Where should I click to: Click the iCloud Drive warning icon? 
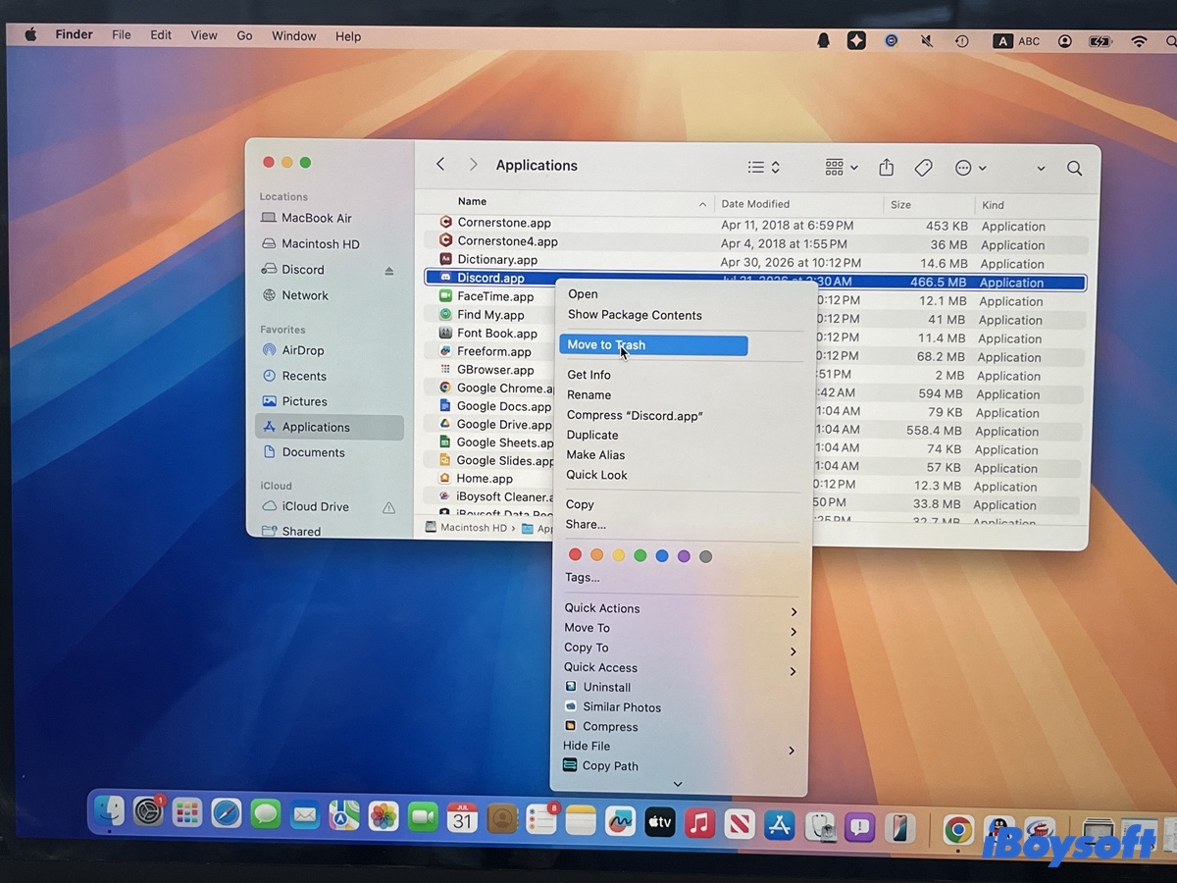[x=388, y=507]
